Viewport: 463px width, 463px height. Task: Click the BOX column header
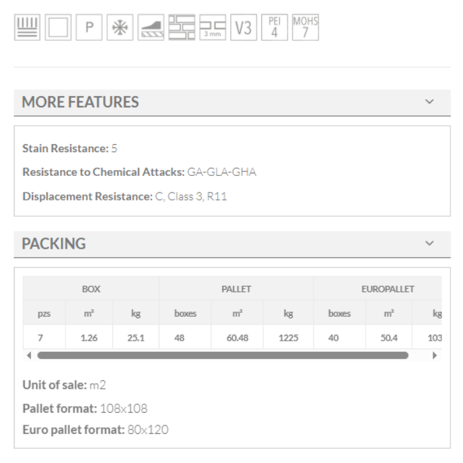coord(91,289)
